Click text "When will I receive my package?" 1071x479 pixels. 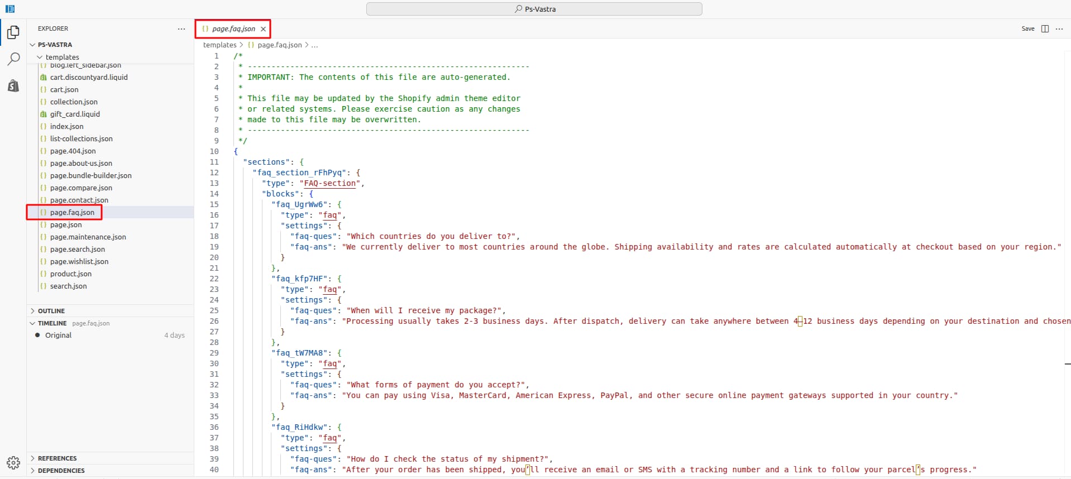[423, 310]
